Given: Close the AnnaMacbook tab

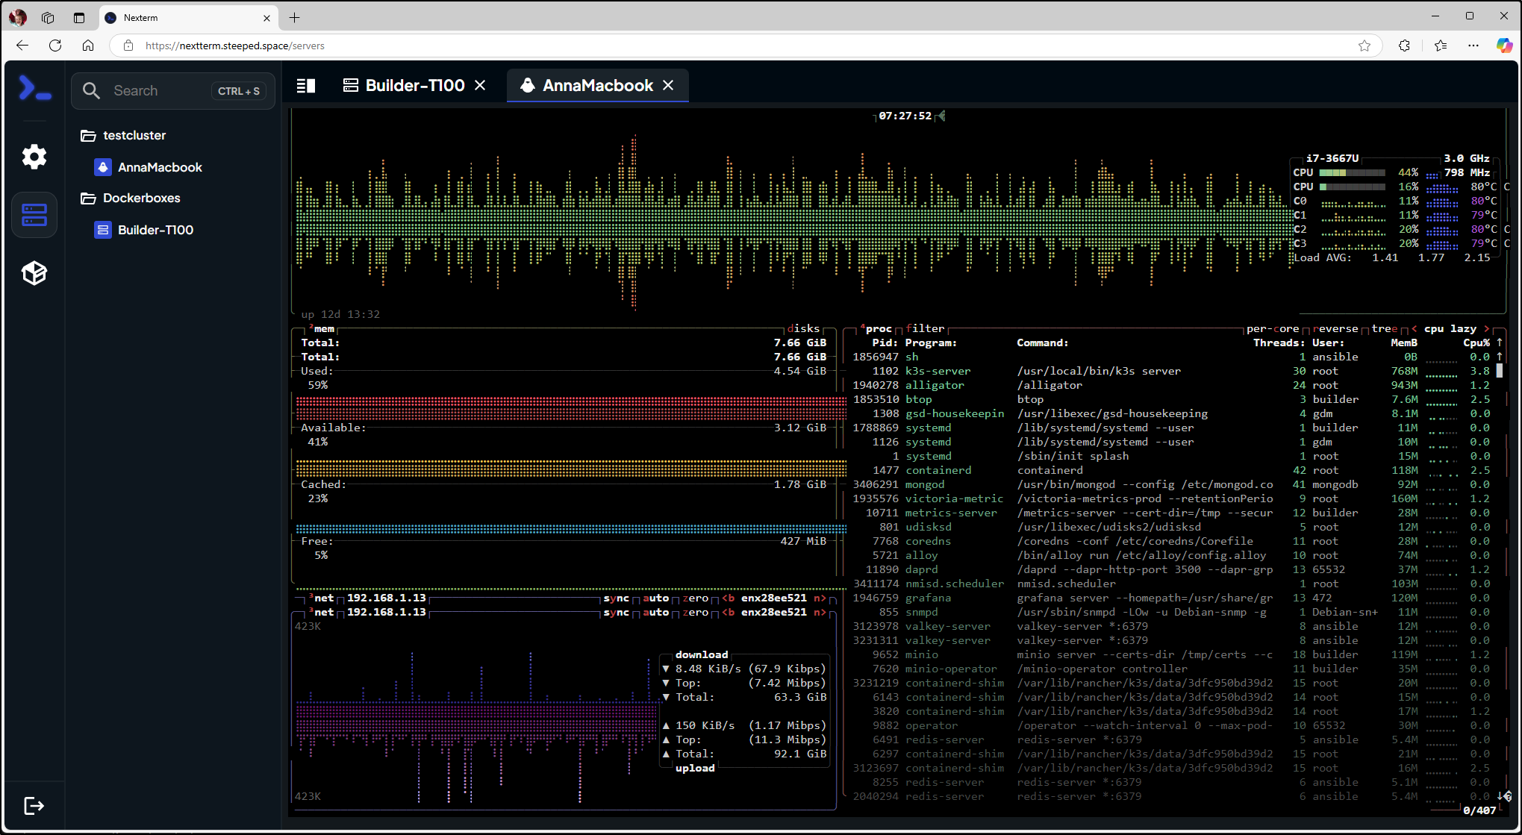Looking at the screenshot, I should tap(668, 86).
